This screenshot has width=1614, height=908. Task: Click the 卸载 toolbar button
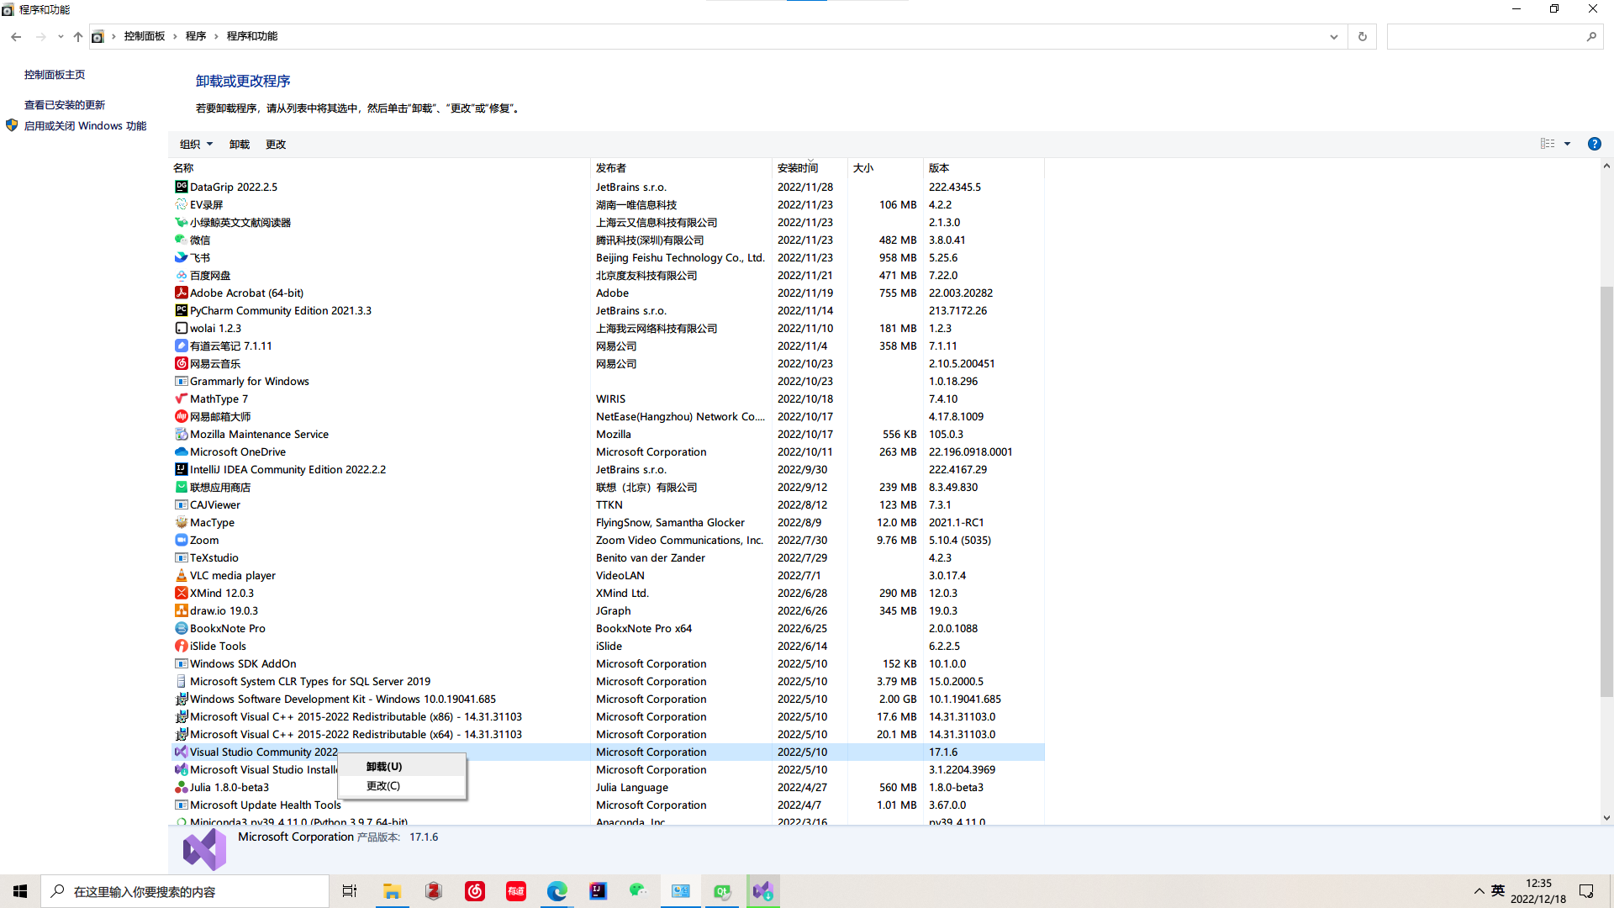(239, 144)
